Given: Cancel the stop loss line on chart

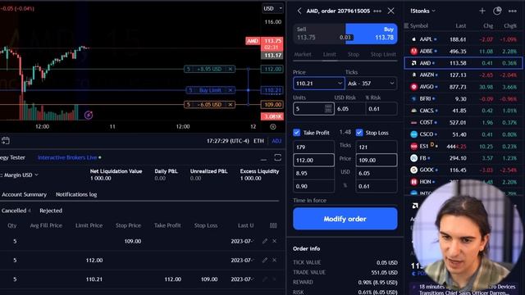Looking at the screenshot, I should (x=231, y=105).
